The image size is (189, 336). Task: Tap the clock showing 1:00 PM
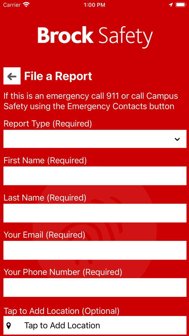[94, 5]
